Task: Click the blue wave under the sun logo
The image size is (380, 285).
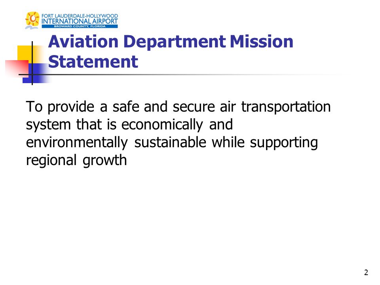Action: click(32, 28)
